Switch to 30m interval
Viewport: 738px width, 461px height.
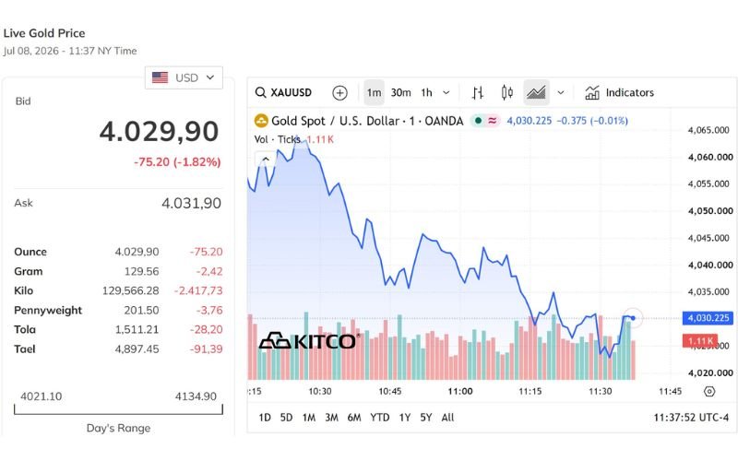pos(400,93)
